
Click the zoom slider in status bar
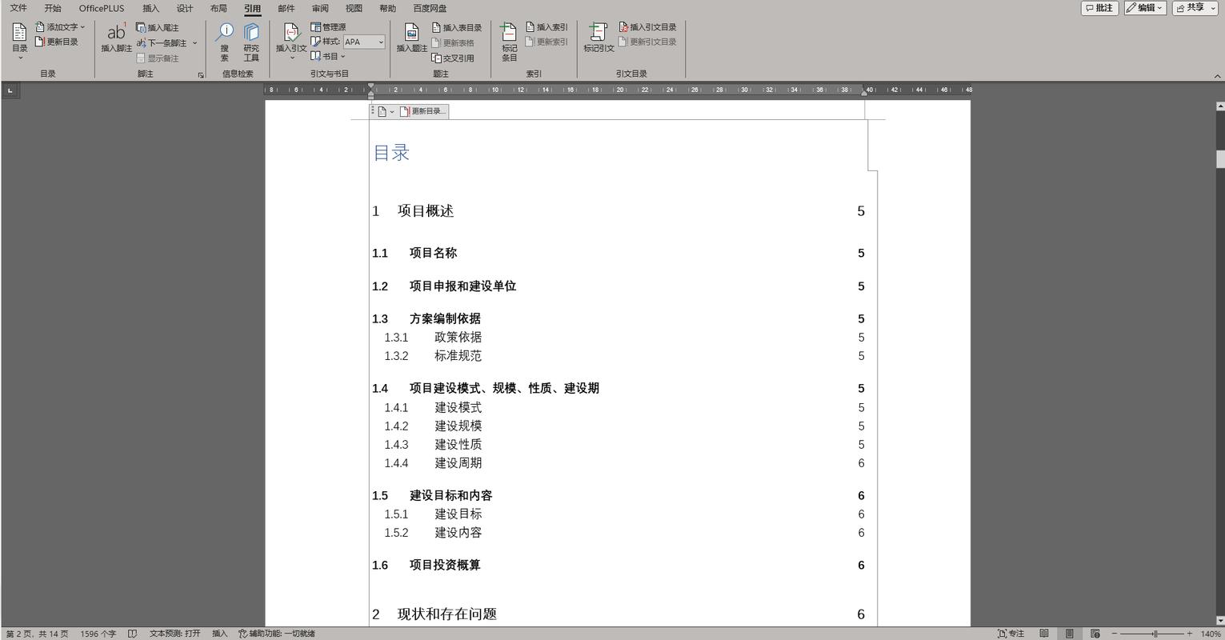(x=1151, y=634)
